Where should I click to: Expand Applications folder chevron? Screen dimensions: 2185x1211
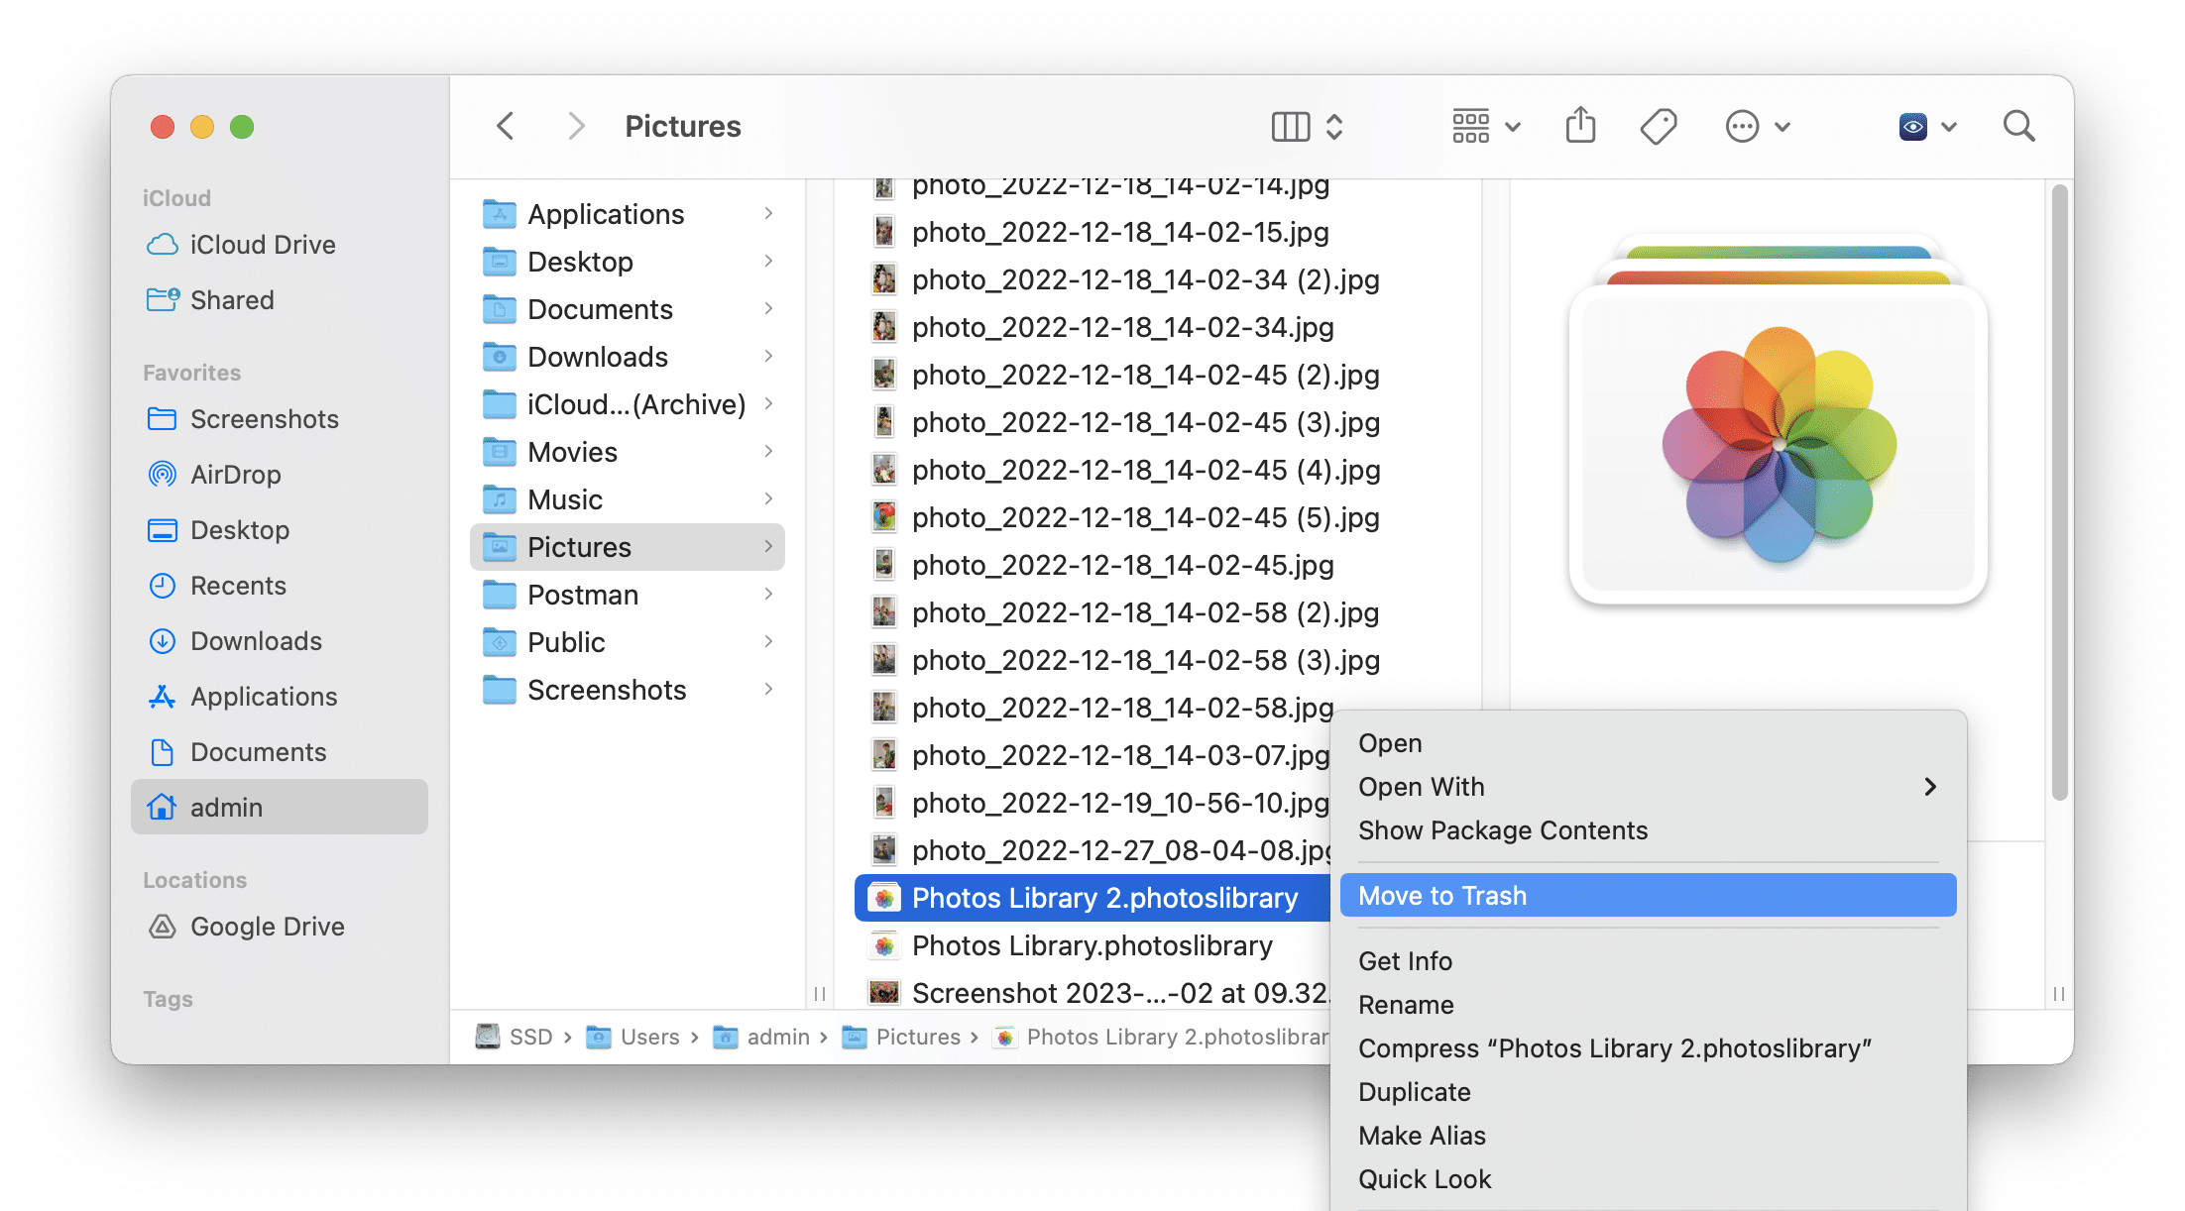772,213
